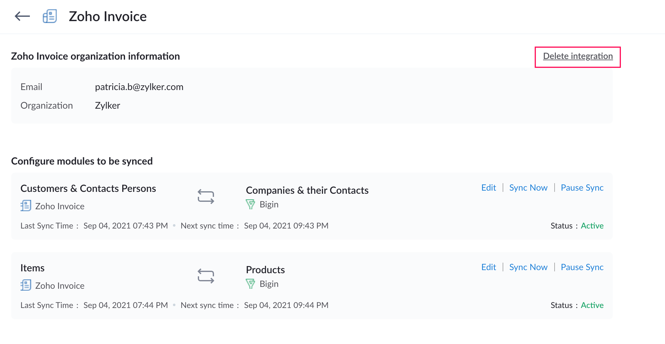The height and width of the screenshot is (344, 665).
Task: Sync Now for the Items module
Action: [528, 267]
